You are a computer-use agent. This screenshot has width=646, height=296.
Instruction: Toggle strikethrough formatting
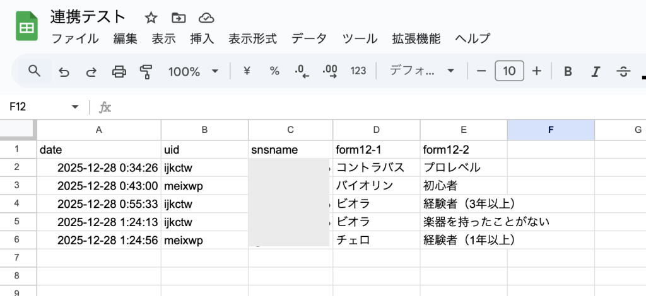click(x=623, y=71)
